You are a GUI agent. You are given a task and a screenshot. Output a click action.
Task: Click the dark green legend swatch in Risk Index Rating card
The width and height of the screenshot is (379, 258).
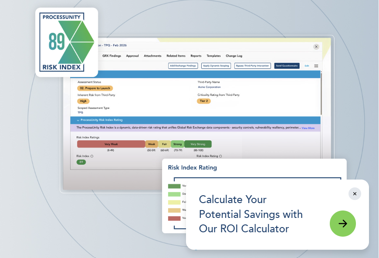coord(174,186)
